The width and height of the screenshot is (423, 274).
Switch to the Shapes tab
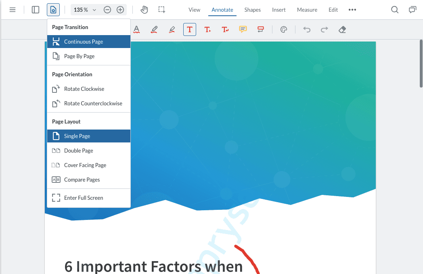[252, 10]
